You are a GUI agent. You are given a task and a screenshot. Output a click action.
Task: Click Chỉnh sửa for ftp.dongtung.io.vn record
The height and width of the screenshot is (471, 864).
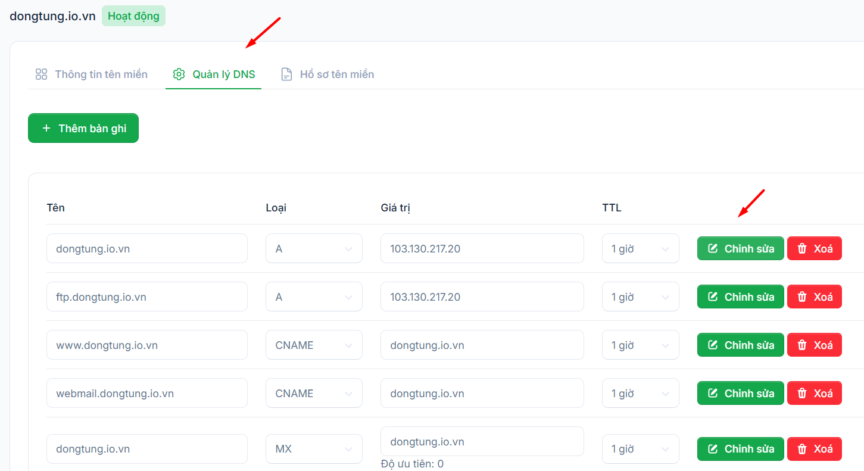[741, 297]
